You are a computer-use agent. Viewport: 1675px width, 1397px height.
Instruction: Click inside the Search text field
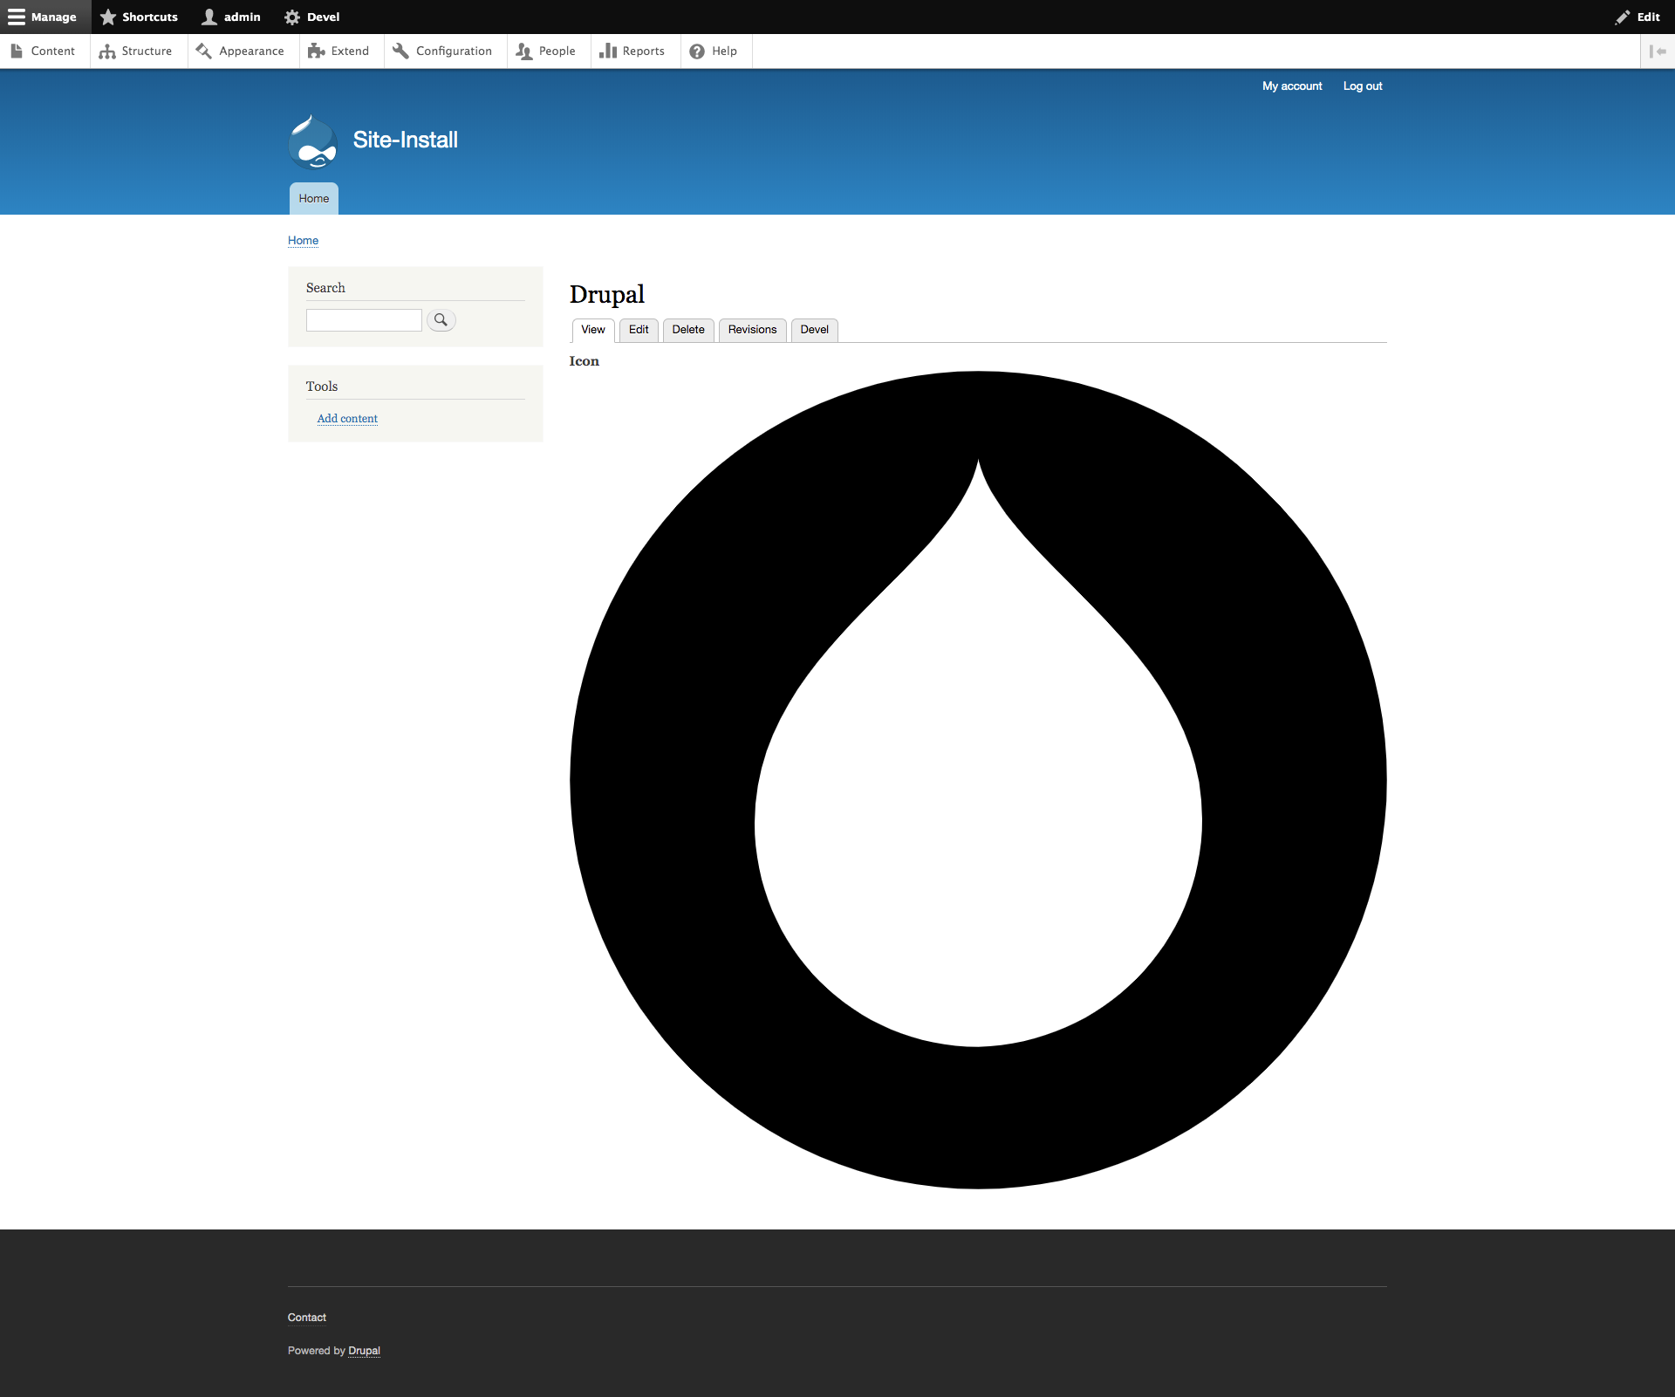pos(363,319)
